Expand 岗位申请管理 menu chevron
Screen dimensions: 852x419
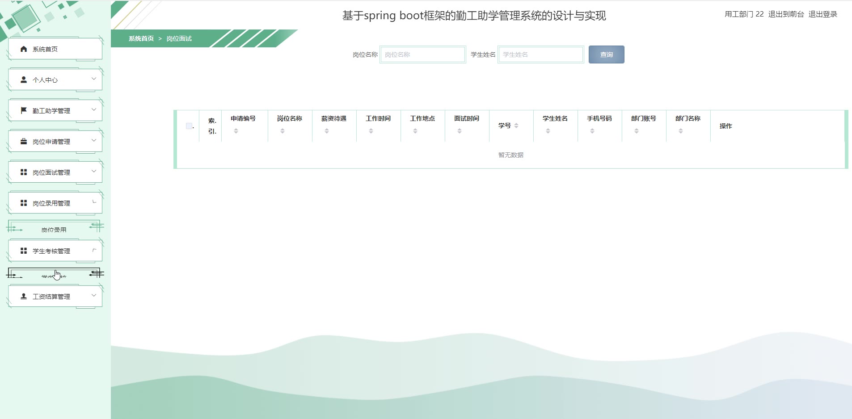click(94, 140)
